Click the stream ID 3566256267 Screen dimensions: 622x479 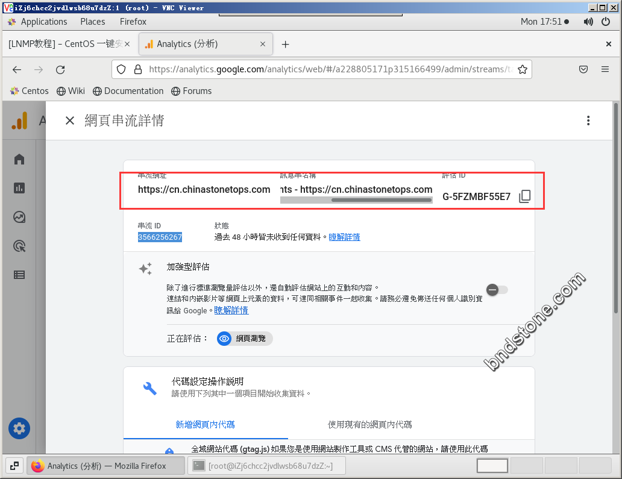tap(160, 237)
